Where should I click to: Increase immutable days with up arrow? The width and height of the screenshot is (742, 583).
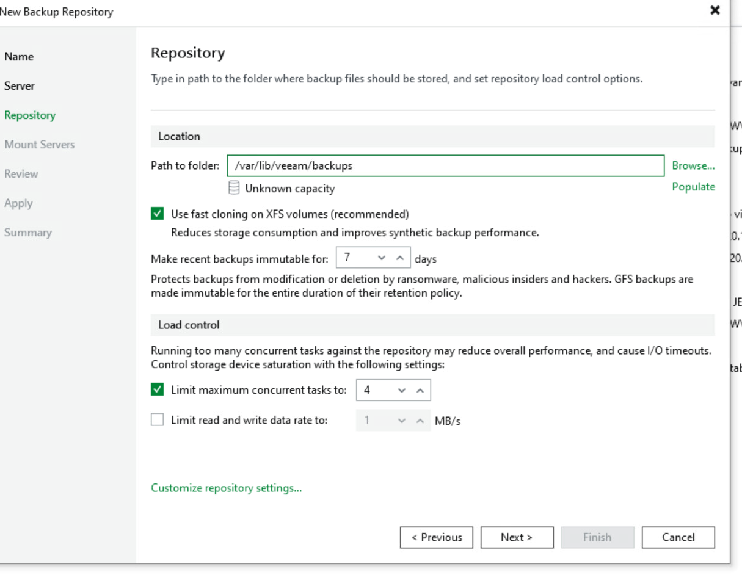400,259
